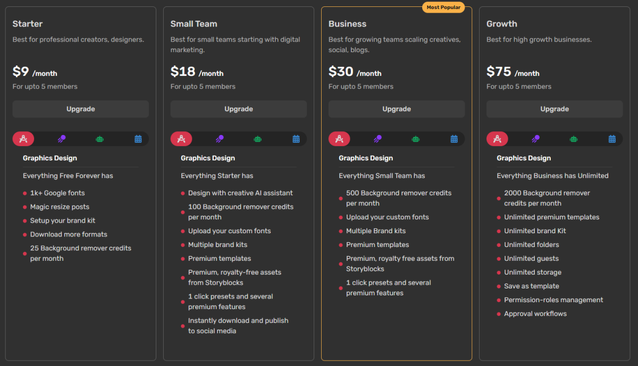Viewport: 638px width, 366px height.
Task: Upgrade to the Starter plan
Action: point(81,109)
